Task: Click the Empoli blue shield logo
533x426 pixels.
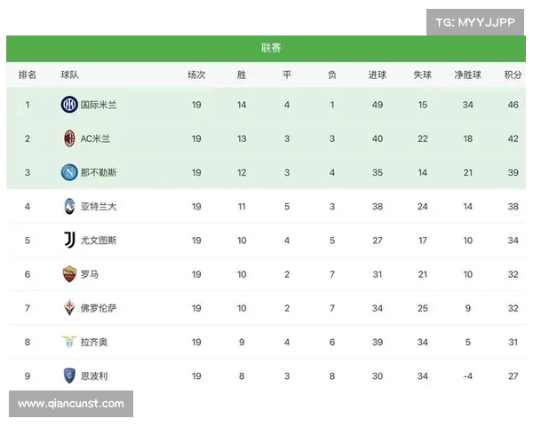Action: pyautogui.click(x=69, y=375)
